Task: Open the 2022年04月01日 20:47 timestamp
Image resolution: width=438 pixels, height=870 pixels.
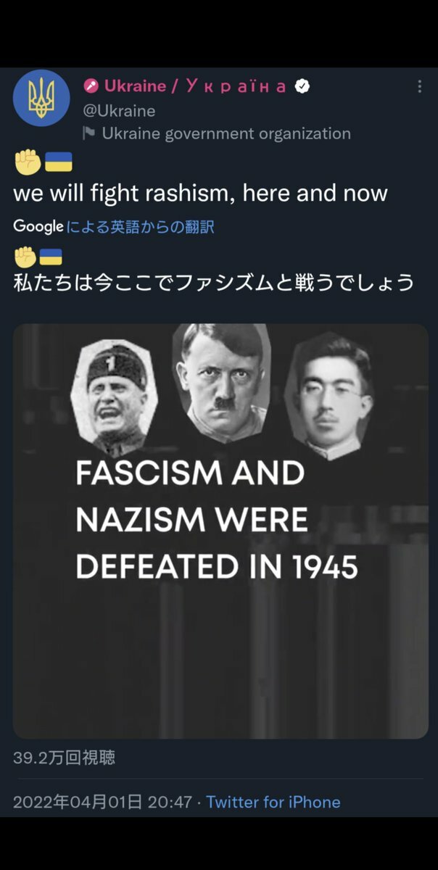Action: click(x=102, y=802)
